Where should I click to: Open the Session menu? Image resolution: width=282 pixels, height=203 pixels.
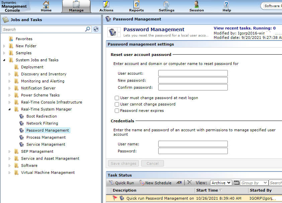pos(197,6)
